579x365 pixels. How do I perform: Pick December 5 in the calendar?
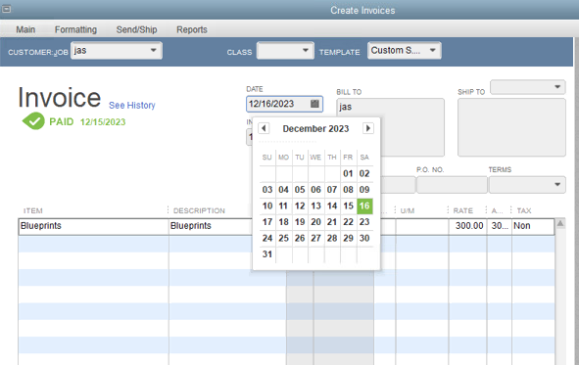coord(300,190)
